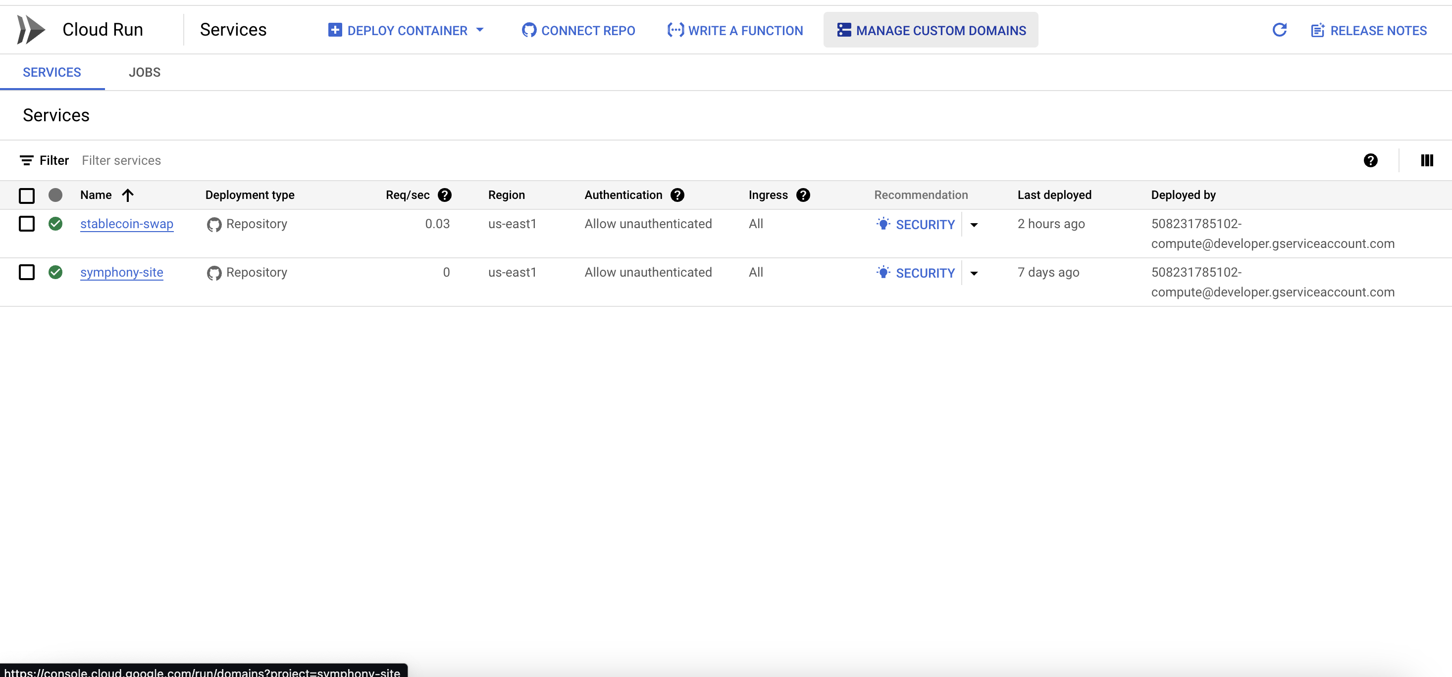Click Authentication help question mark

677,195
